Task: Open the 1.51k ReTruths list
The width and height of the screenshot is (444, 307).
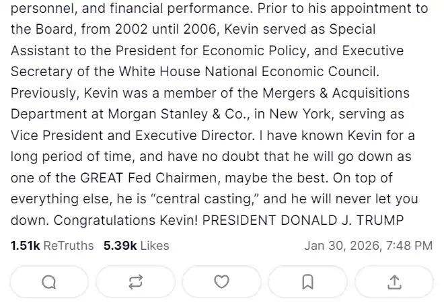Action: pos(52,246)
